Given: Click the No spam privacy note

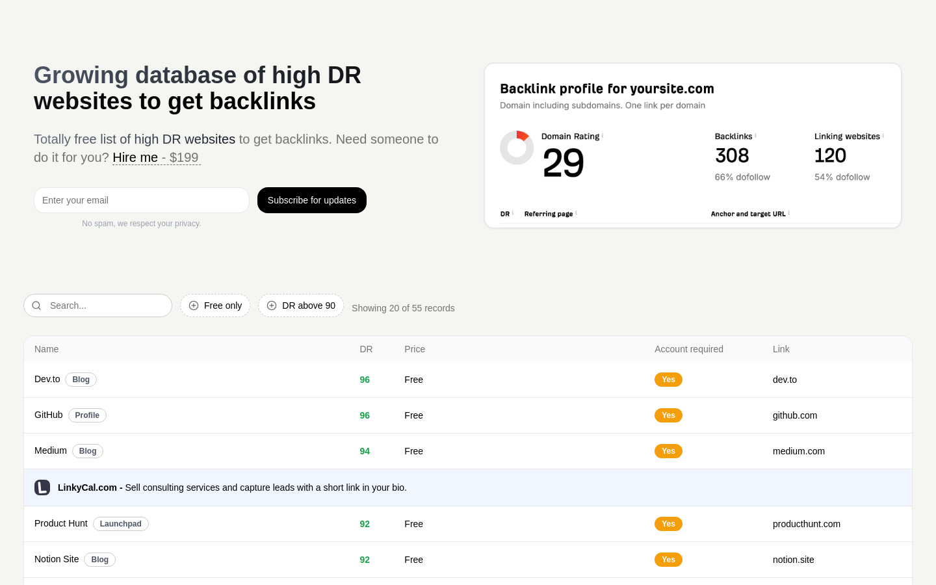Looking at the screenshot, I should click(142, 224).
